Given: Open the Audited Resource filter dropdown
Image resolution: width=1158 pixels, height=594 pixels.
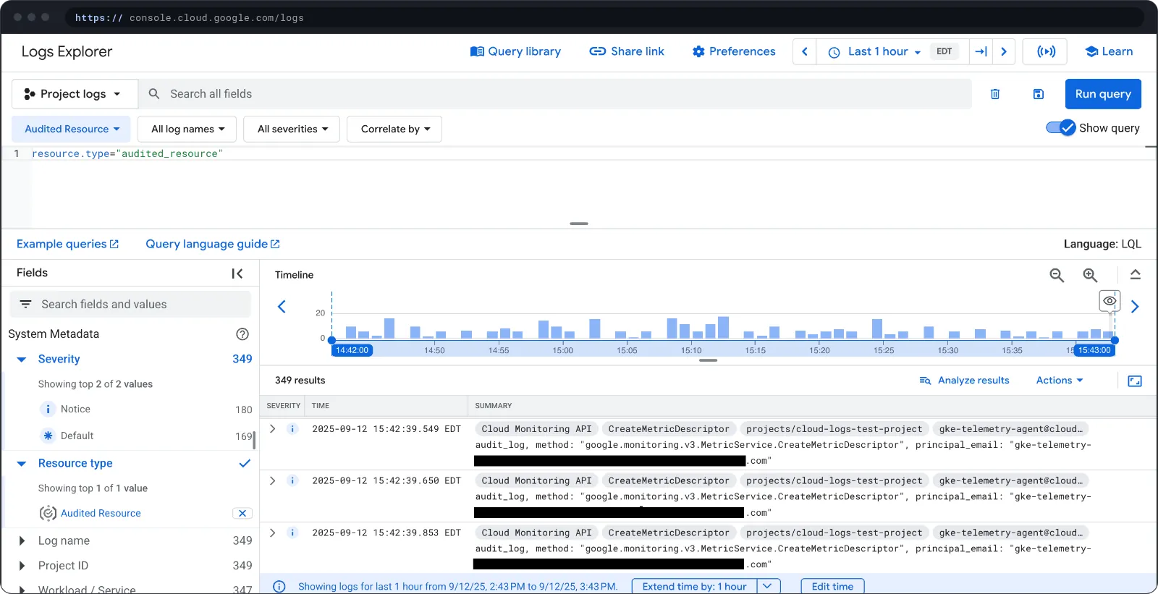Looking at the screenshot, I should click(x=71, y=129).
